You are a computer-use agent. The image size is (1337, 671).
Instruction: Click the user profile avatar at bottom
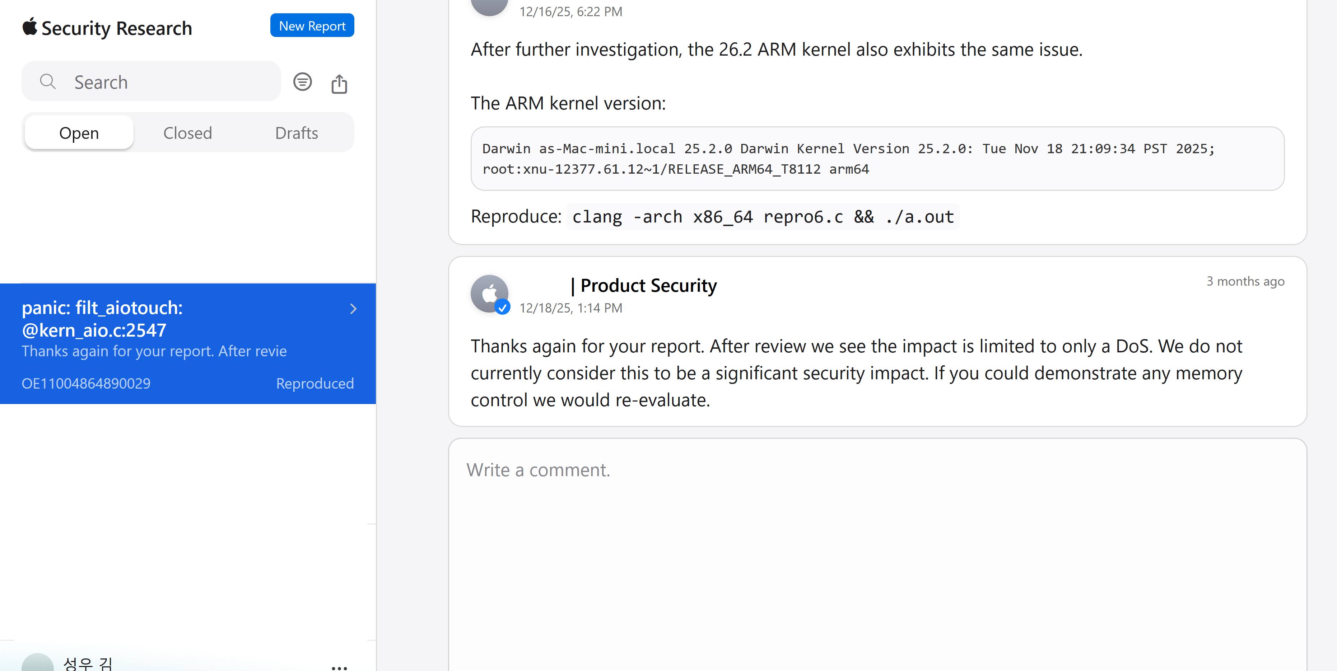tap(37, 664)
